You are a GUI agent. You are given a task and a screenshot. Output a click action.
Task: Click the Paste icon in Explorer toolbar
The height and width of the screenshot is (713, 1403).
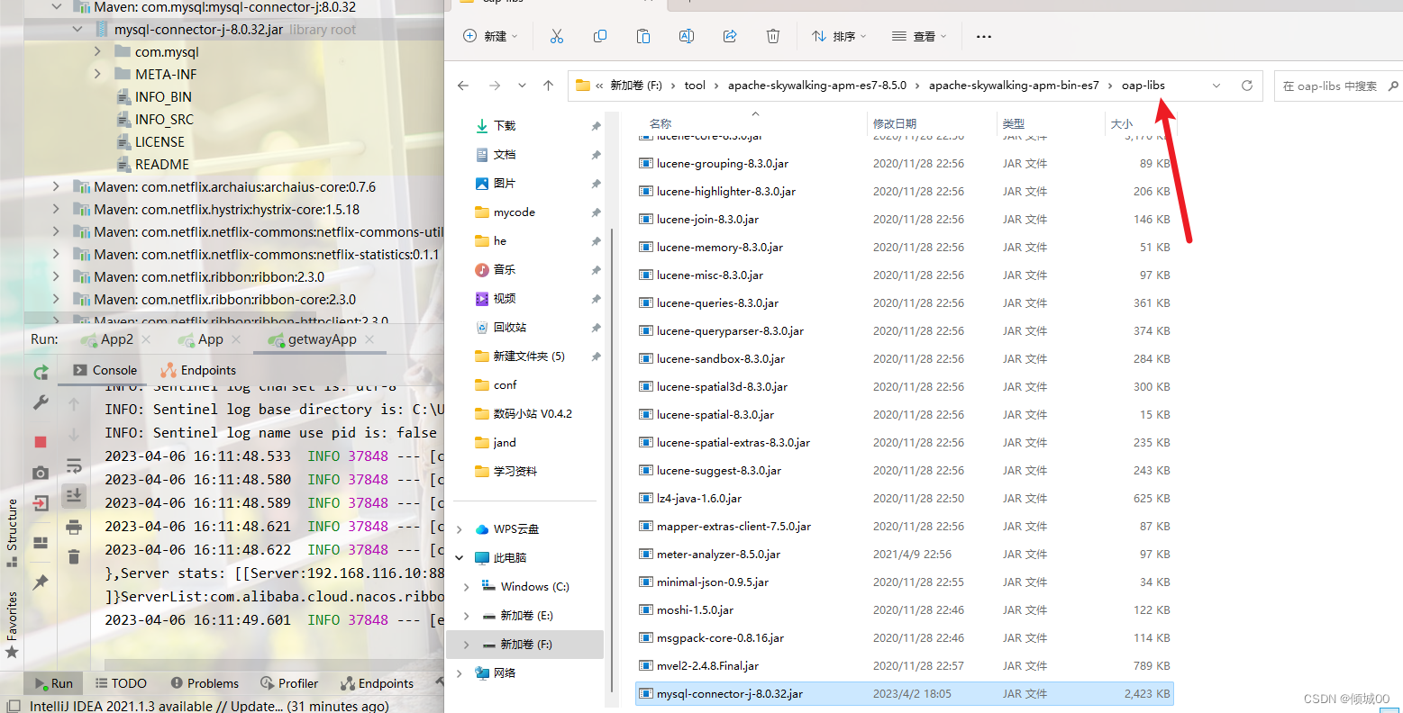(643, 36)
